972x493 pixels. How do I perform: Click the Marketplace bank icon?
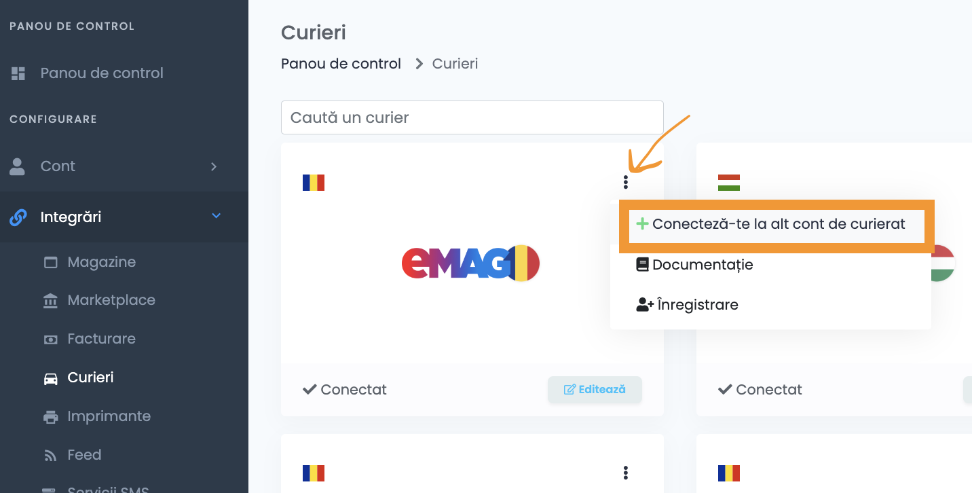pos(51,300)
